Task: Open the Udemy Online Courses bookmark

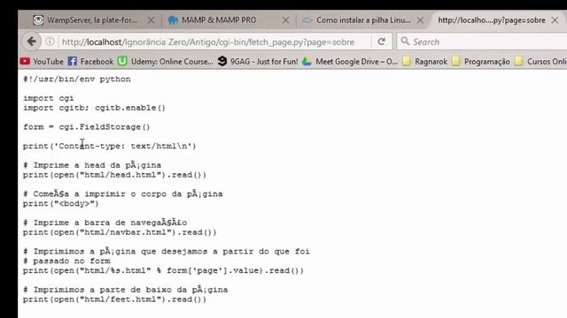Action: pos(166,62)
